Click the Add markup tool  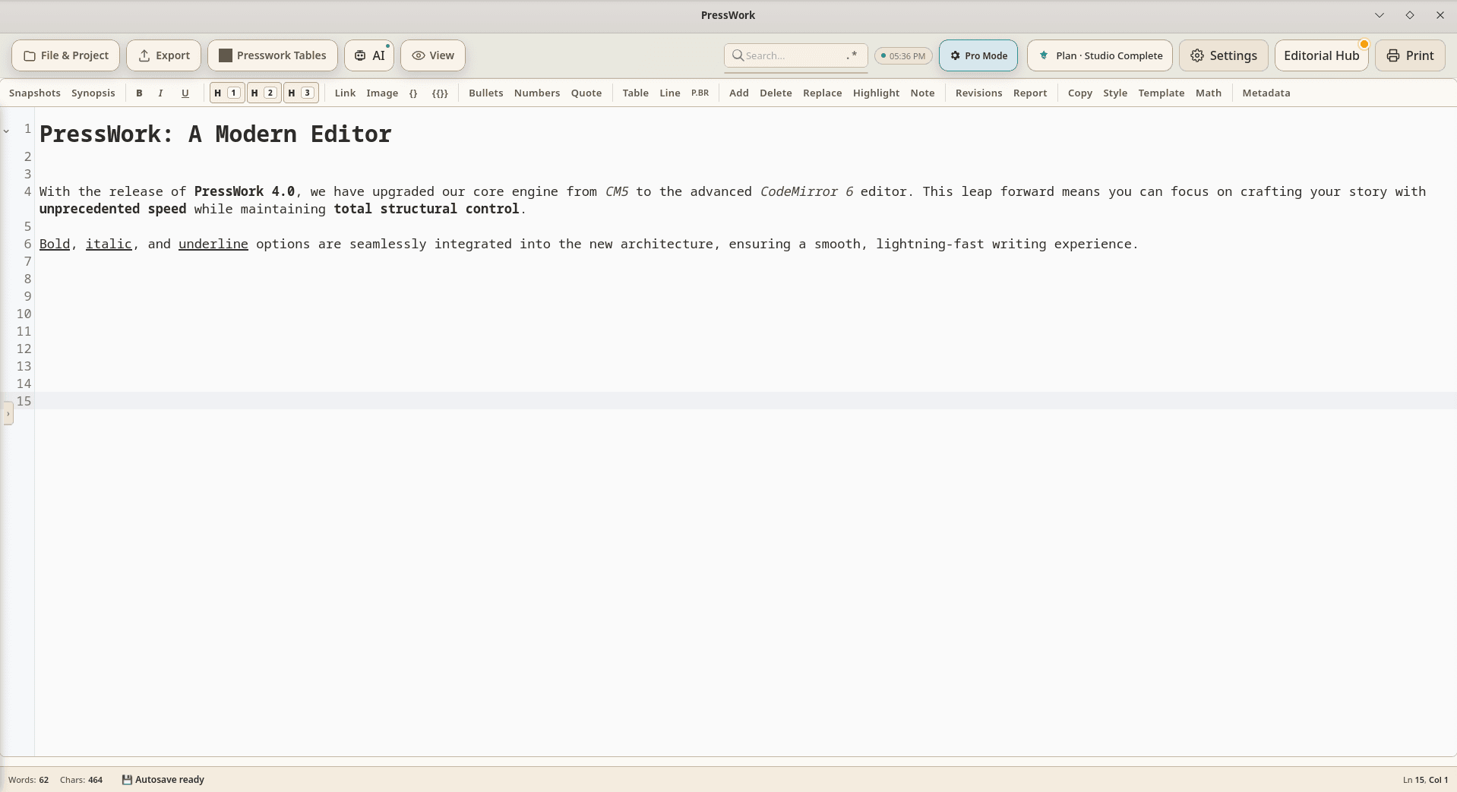(739, 93)
